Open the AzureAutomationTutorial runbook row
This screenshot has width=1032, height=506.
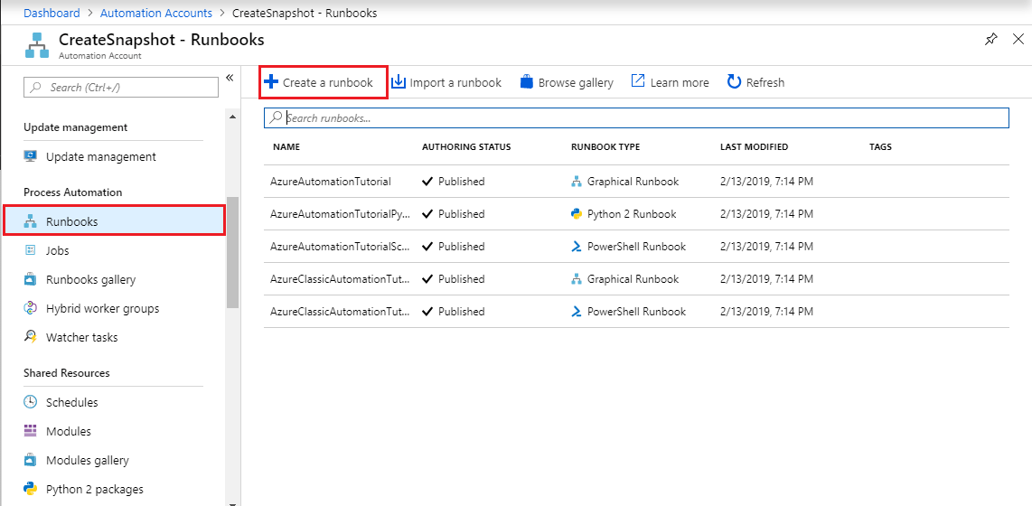(x=636, y=181)
